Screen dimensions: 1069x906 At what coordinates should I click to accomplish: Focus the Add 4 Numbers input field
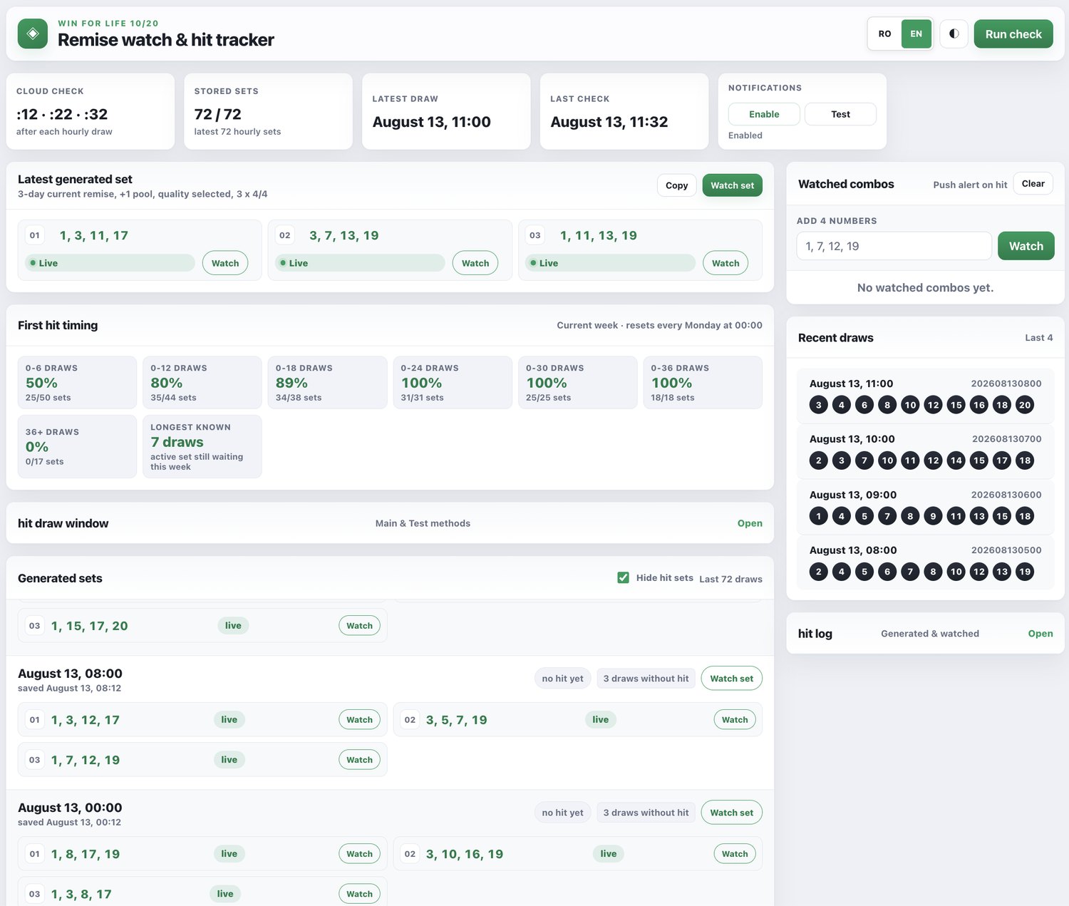894,246
